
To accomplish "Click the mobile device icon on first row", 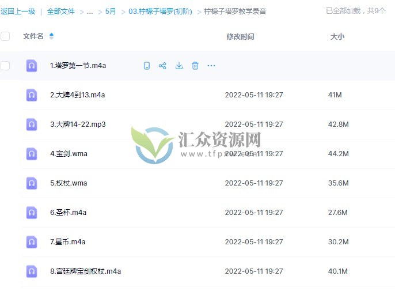I will coord(146,66).
